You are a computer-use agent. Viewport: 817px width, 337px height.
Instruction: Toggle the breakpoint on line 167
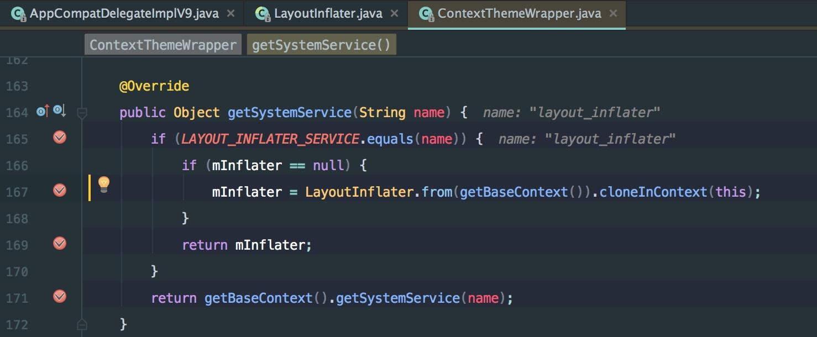point(60,191)
